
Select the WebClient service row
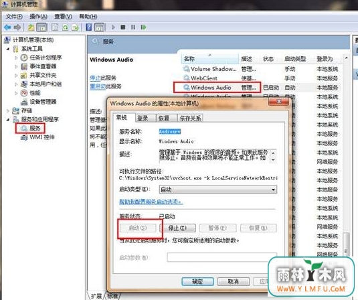coord(261,78)
